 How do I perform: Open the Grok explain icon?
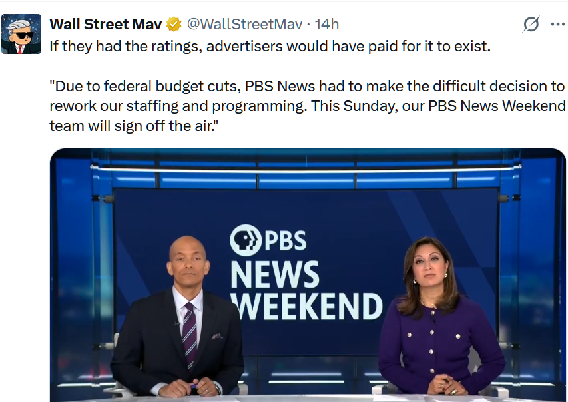pyautogui.click(x=531, y=25)
